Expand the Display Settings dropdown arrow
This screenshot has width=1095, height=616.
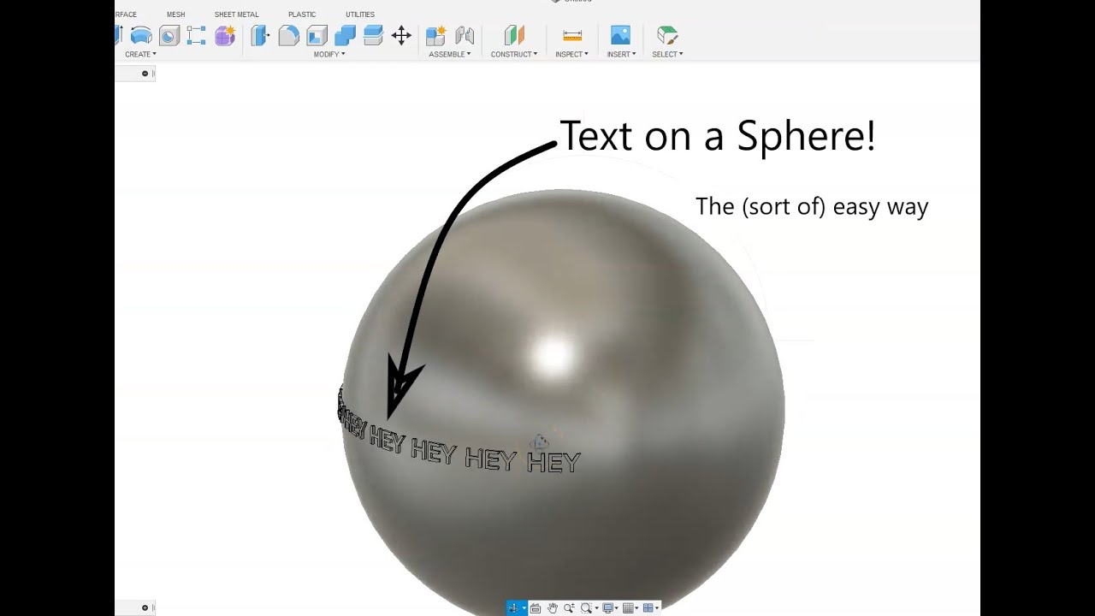(617, 608)
